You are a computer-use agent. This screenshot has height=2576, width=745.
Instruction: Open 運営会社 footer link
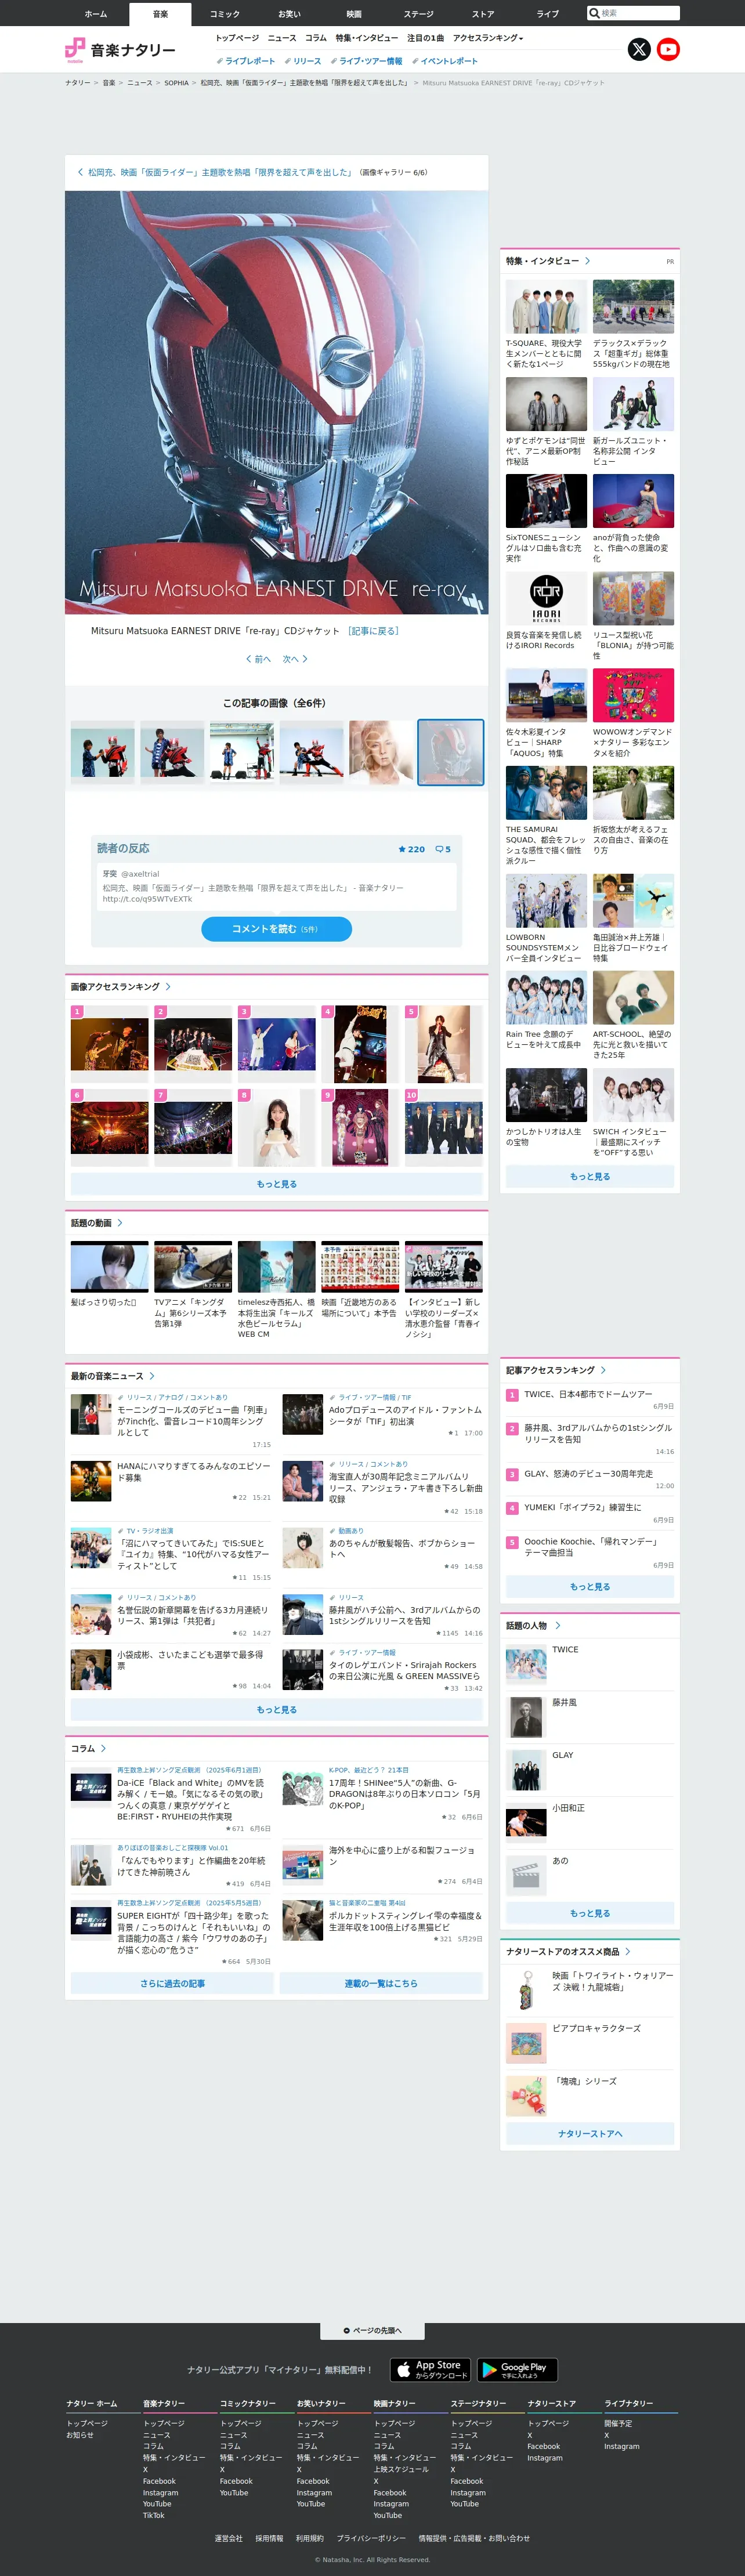228,2538
